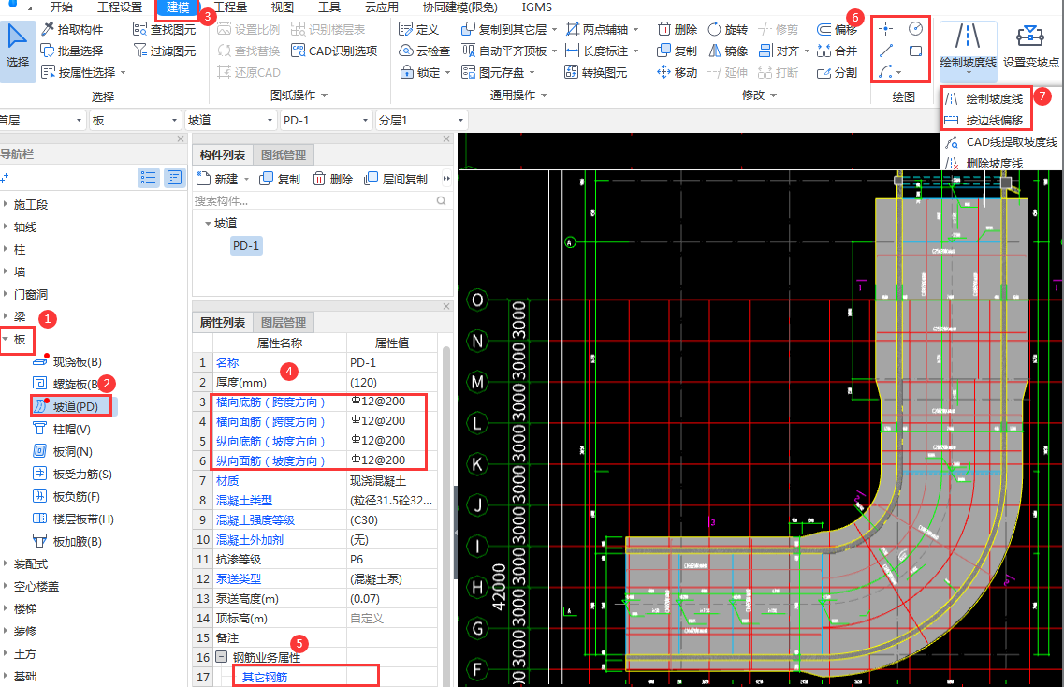The height and width of the screenshot is (687, 1064).
Task: Open the 建模 ribbon tab
Action: click(177, 7)
